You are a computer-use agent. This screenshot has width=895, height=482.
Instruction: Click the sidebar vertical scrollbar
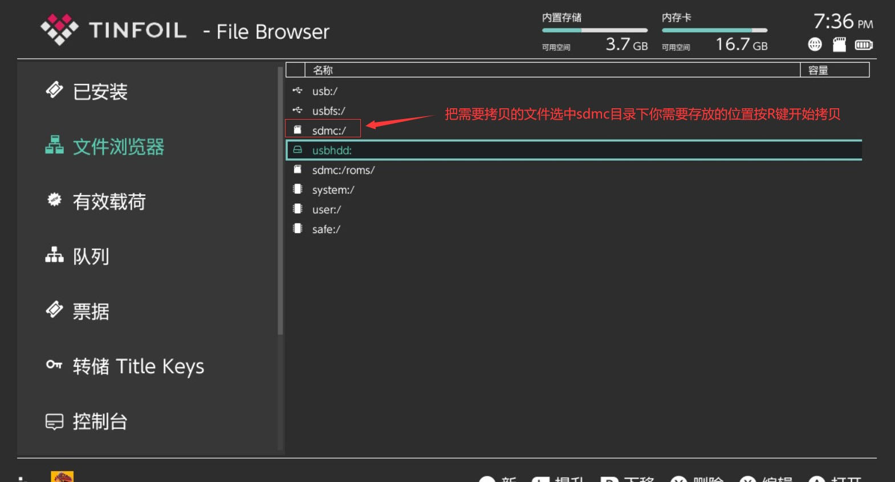click(280, 201)
